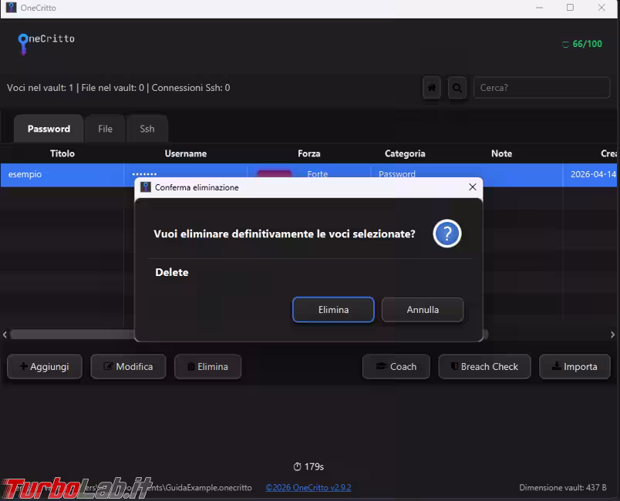620x501 pixels.
Task: Select the Password tab
Action: [48, 129]
